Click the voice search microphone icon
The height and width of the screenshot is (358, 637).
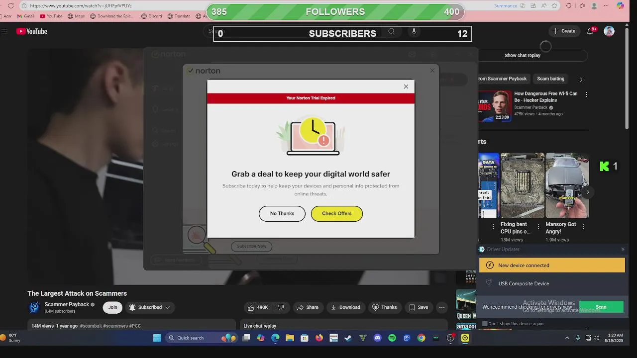[x=414, y=31]
